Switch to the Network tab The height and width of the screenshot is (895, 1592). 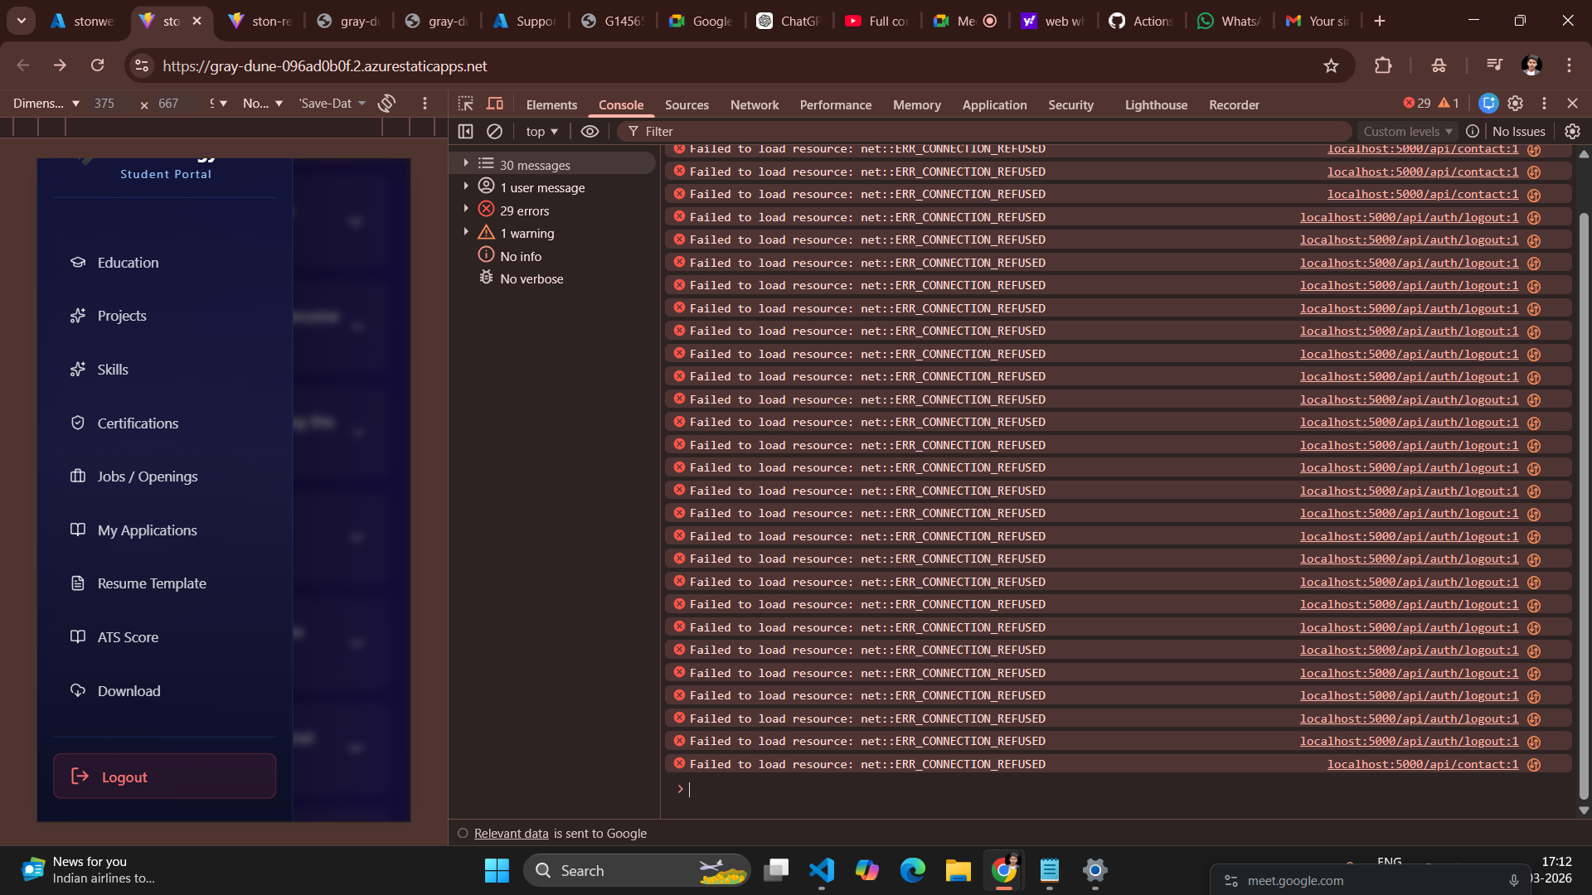tap(755, 104)
